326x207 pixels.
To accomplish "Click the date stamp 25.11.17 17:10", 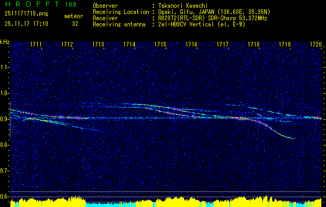I will point(26,24).
